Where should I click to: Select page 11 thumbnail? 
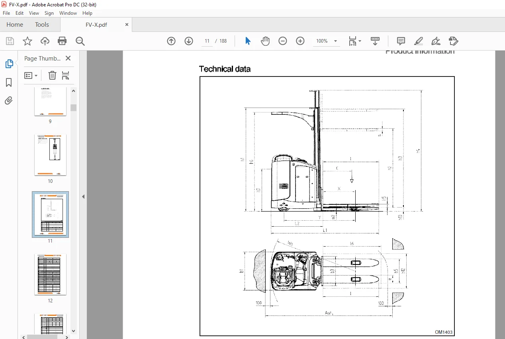tap(50, 214)
